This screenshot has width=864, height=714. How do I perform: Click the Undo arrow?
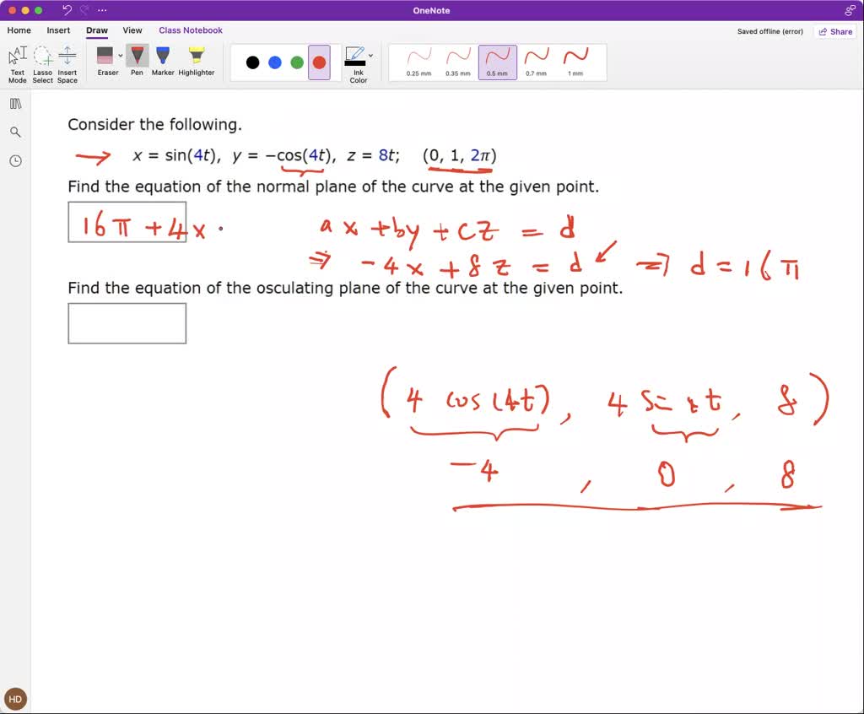(x=66, y=9)
